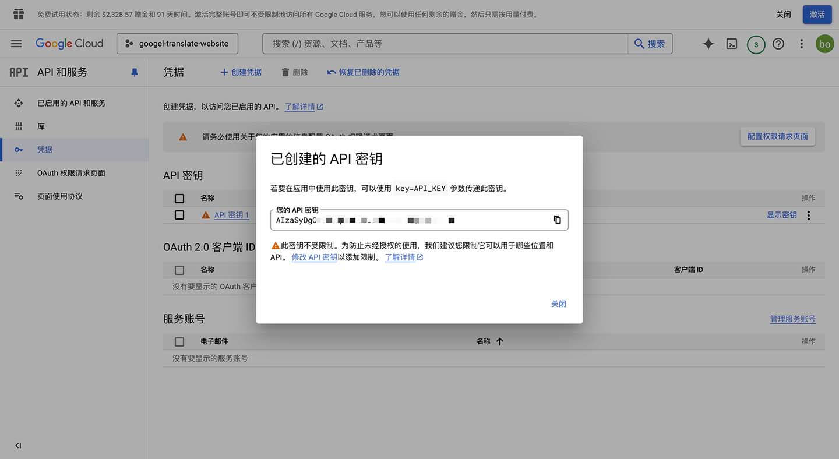Click 恢复已删除的凭据
The height and width of the screenshot is (459, 839).
(x=364, y=72)
